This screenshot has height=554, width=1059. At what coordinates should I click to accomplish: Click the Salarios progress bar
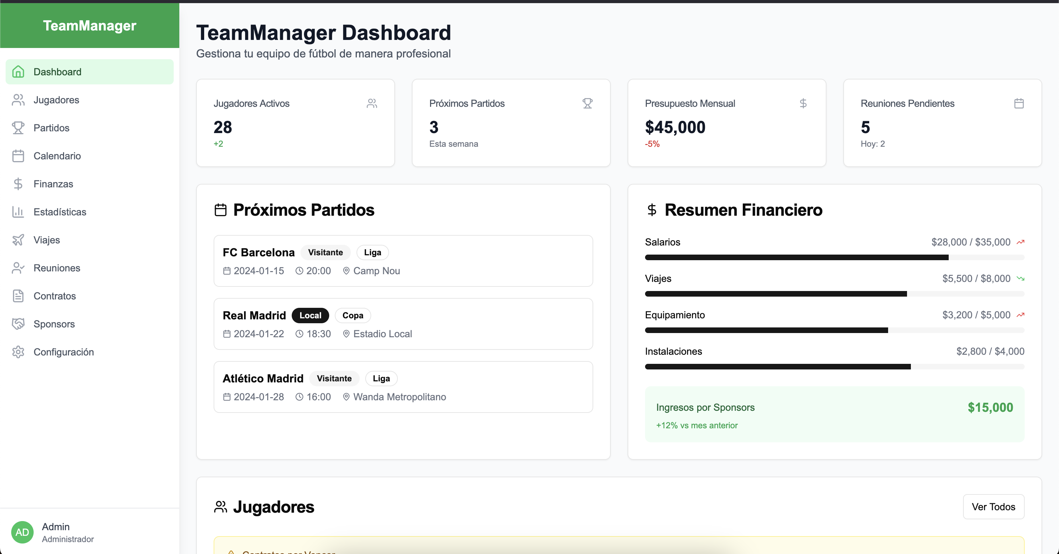coord(835,257)
